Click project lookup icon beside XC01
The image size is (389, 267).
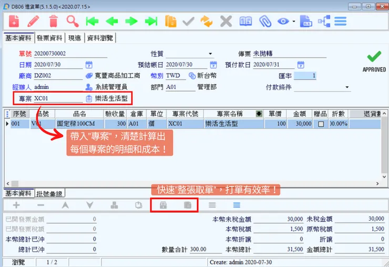89,98
